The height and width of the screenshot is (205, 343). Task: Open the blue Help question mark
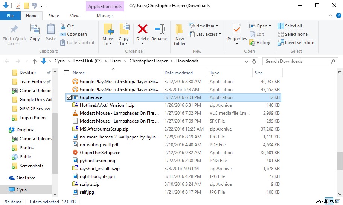[x=338, y=15]
